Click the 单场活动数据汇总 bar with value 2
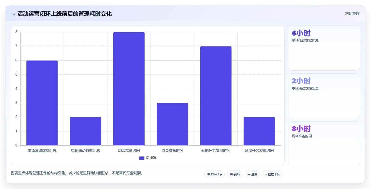This screenshot has width=371, height=189. coord(86,131)
